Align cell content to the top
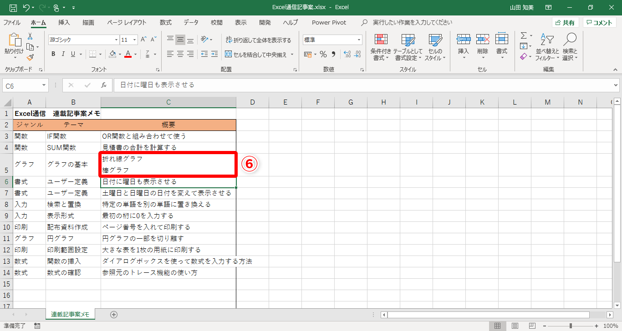 170,40
